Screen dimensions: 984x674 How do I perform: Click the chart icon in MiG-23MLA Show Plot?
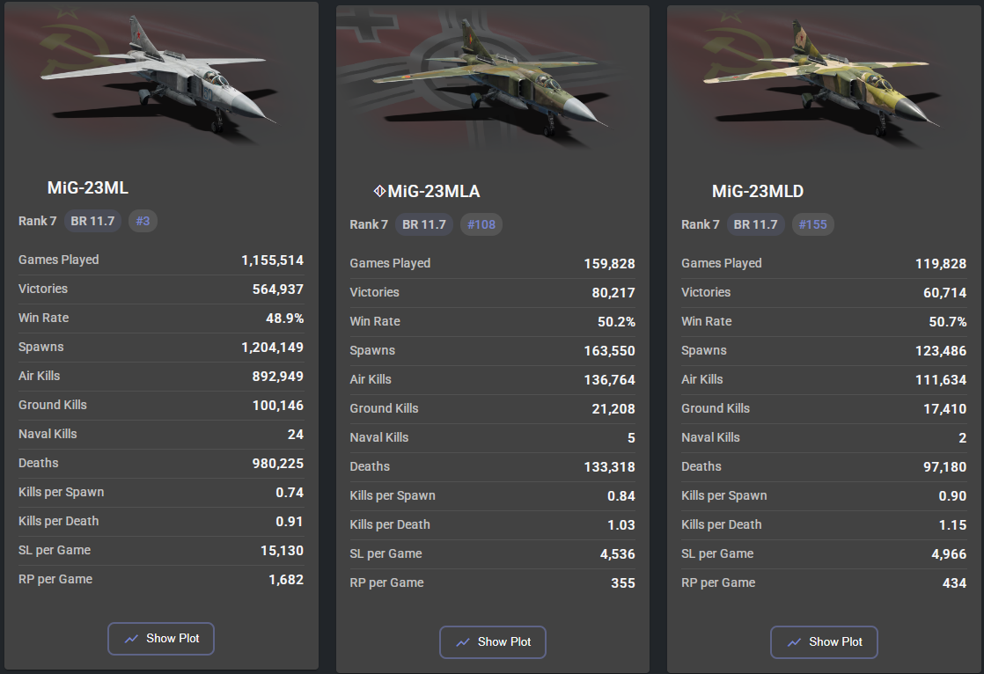click(463, 642)
